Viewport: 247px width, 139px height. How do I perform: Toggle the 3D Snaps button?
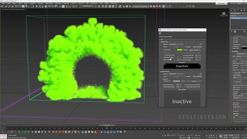(x=66, y=6)
